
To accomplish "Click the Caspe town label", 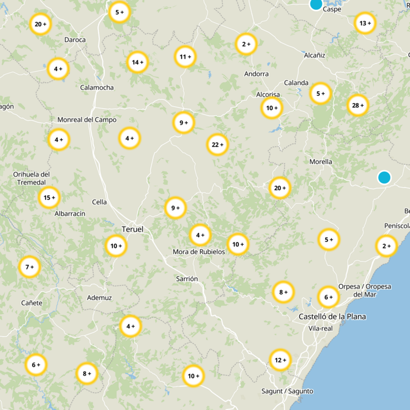I will click(332, 9).
